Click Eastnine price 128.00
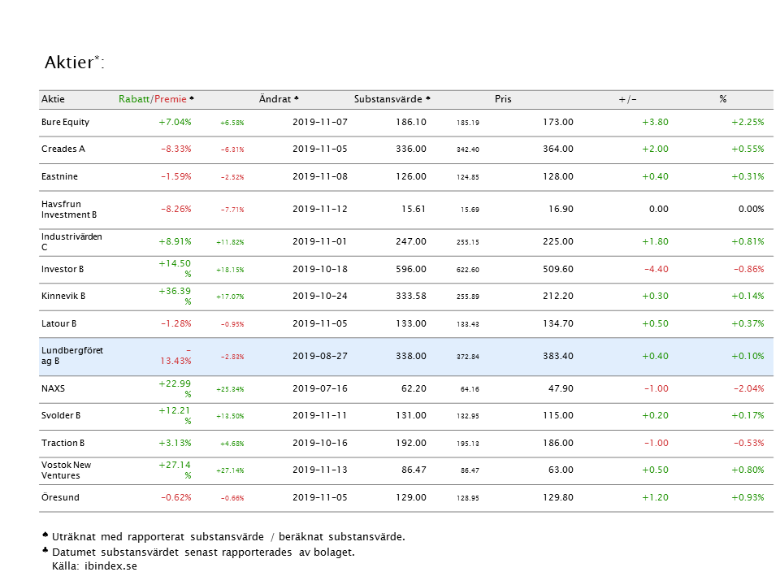 (558, 176)
